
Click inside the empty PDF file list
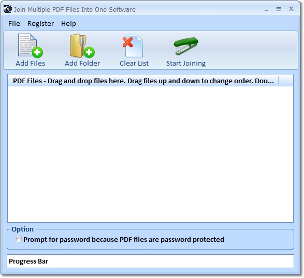click(150, 154)
